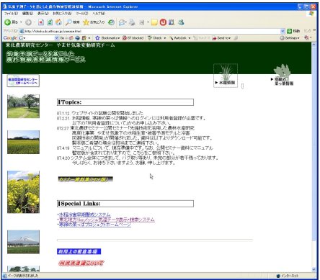The width and height of the screenshot is (320, 280).
Task: Go to the browser Home page
Action: 58,22
